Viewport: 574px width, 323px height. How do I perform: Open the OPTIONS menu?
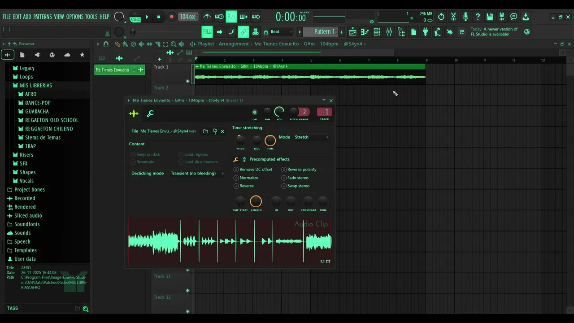(x=75, y=17)
